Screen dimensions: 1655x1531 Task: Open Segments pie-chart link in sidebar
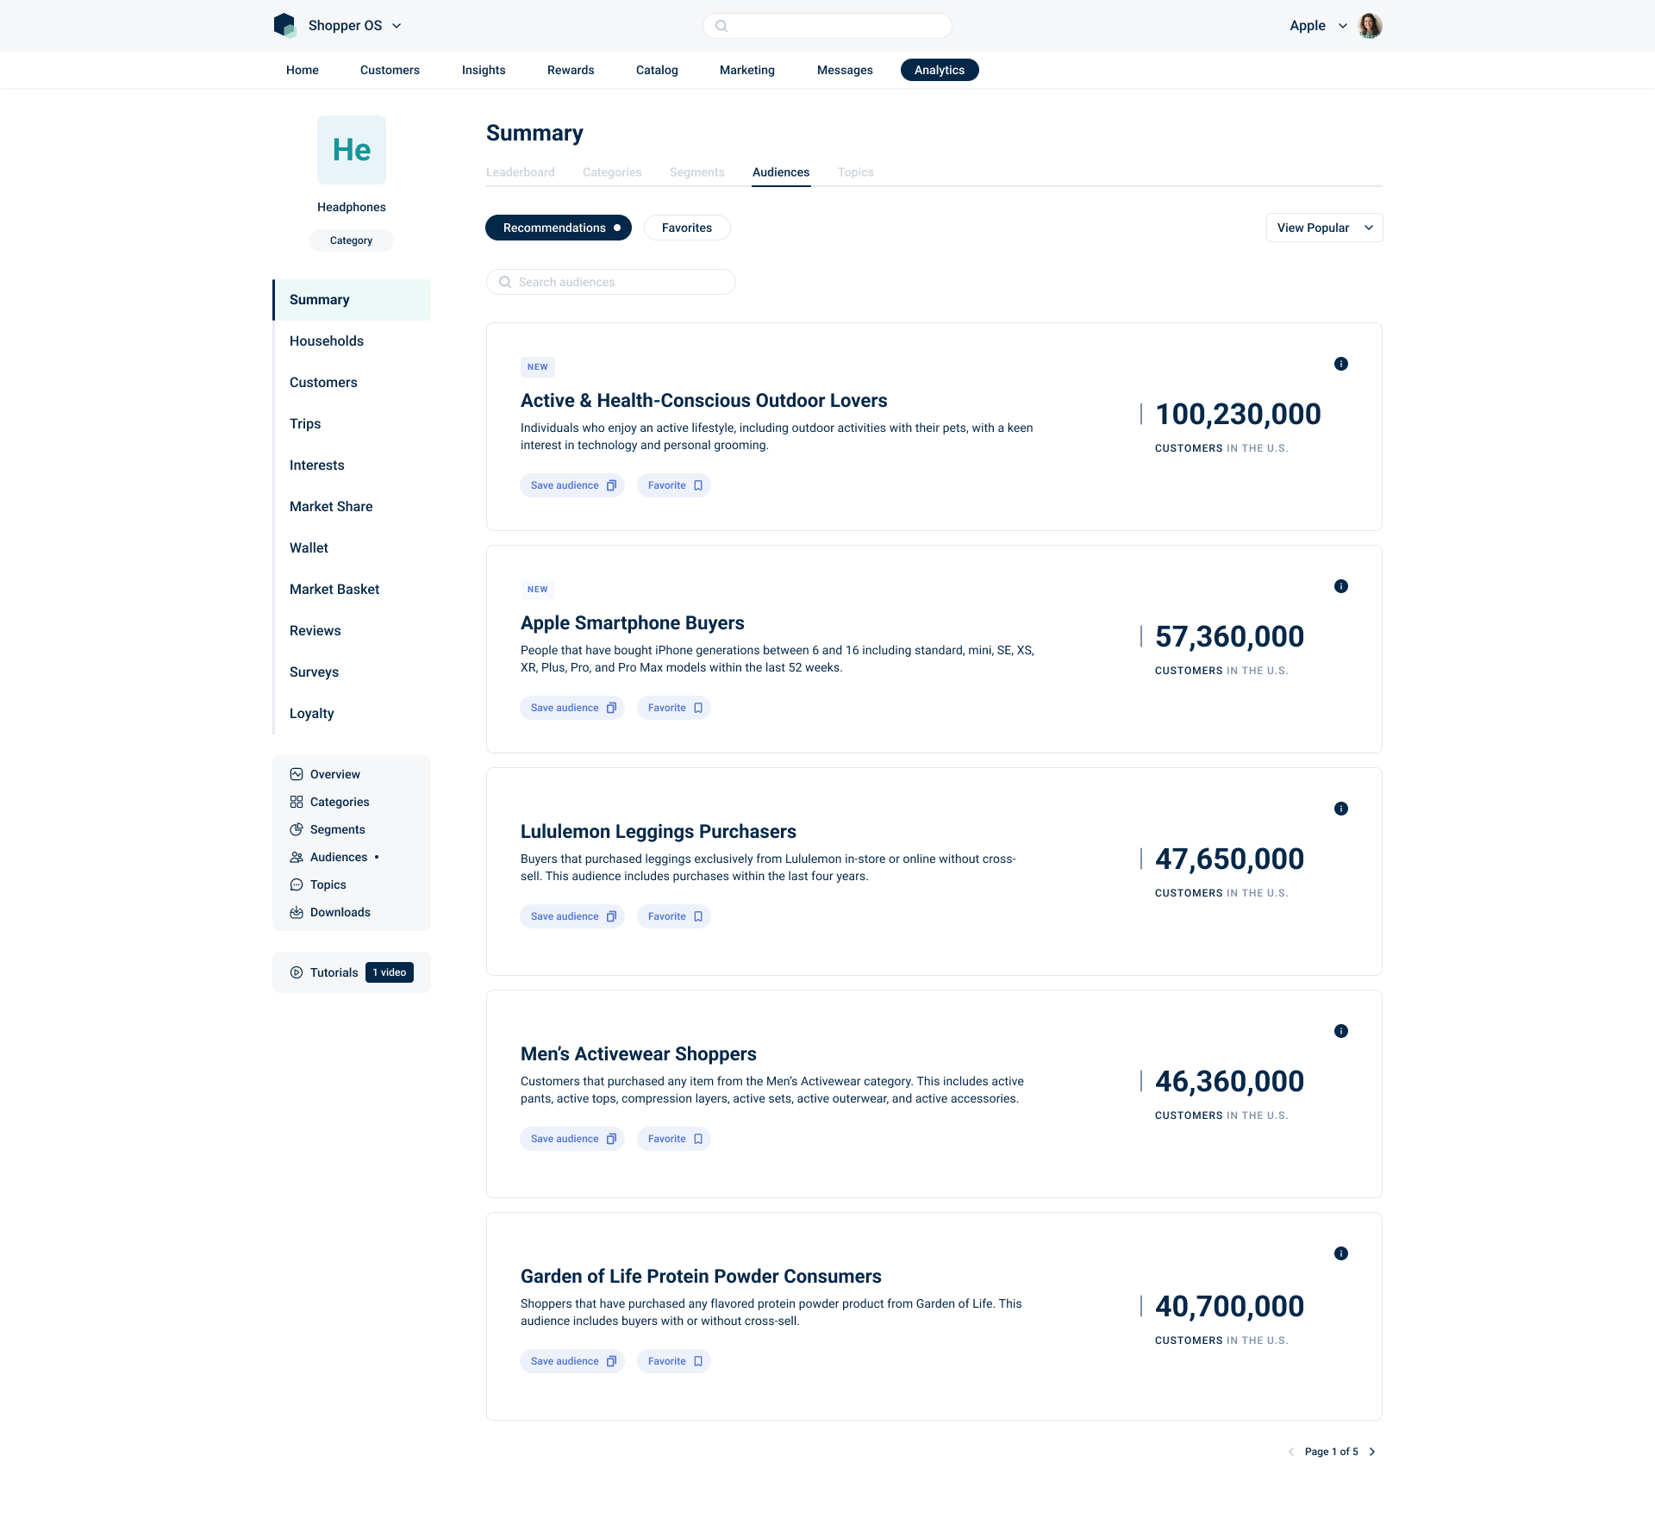click(328, 829)
